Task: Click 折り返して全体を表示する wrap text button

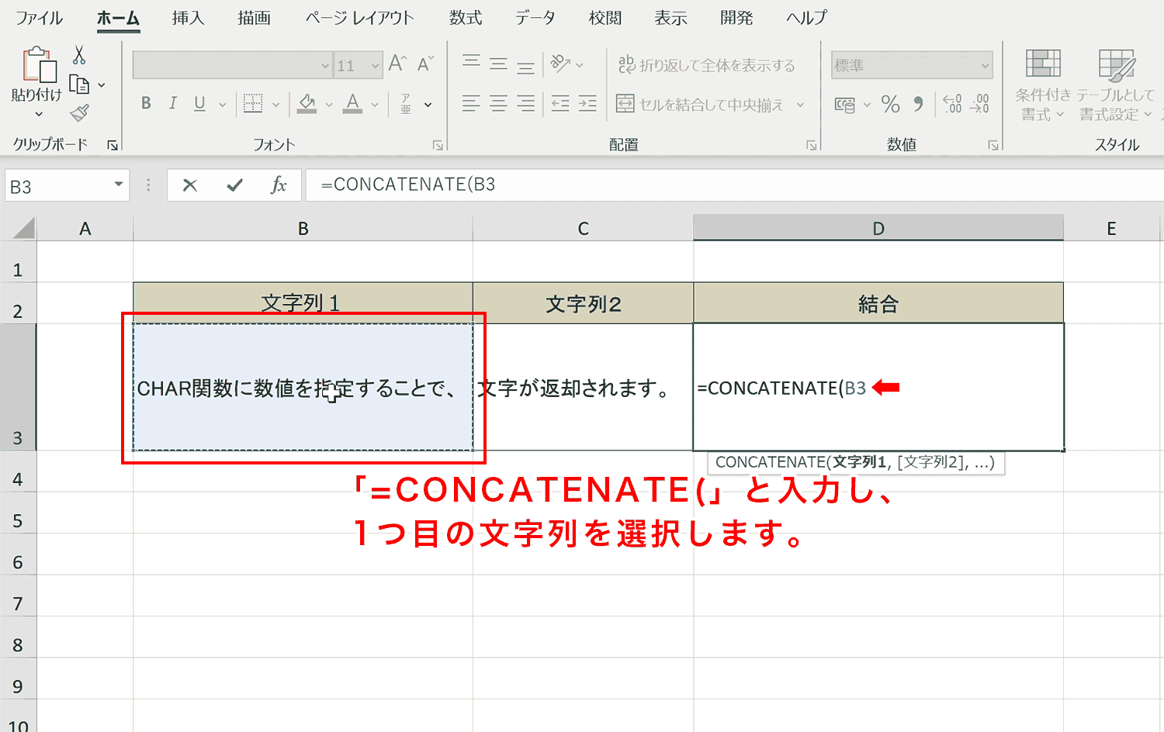Action: [x=706, y=65]
